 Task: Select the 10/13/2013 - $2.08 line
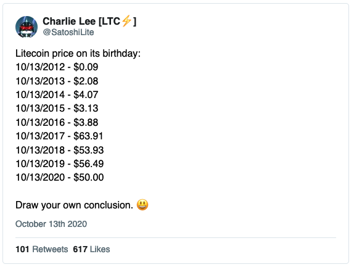(x=57, y=81)
